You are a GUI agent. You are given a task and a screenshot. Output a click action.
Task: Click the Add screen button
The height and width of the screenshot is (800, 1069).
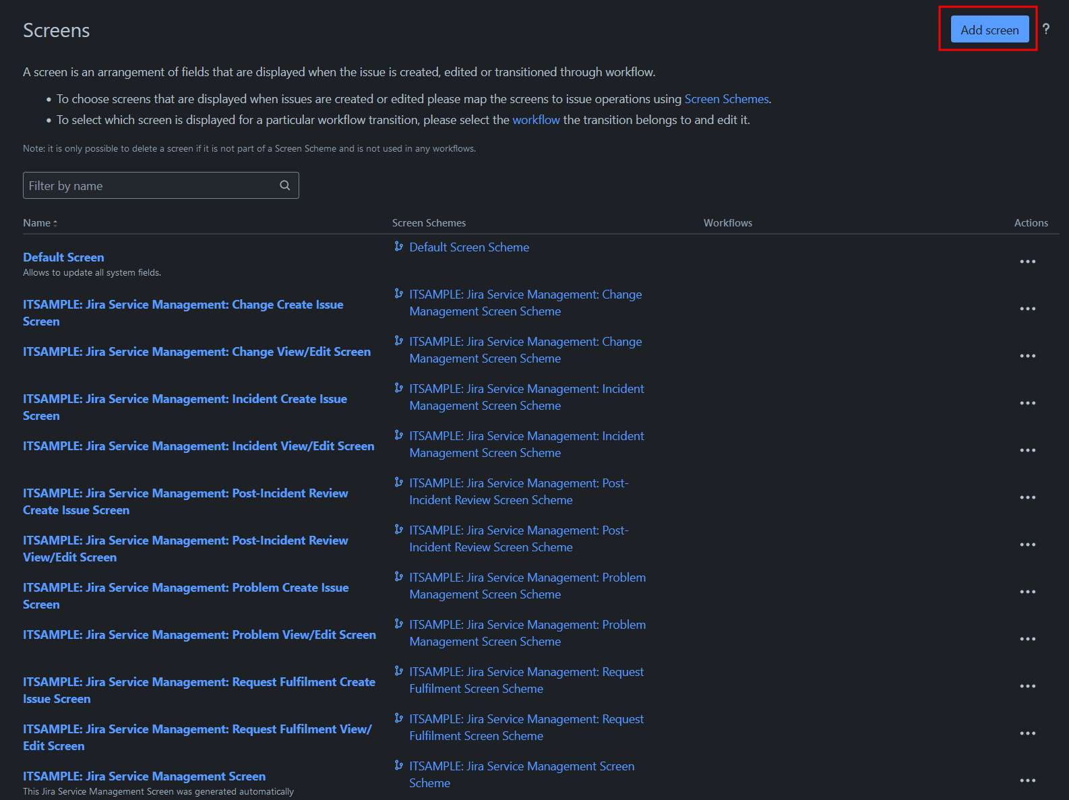[989, 30]
